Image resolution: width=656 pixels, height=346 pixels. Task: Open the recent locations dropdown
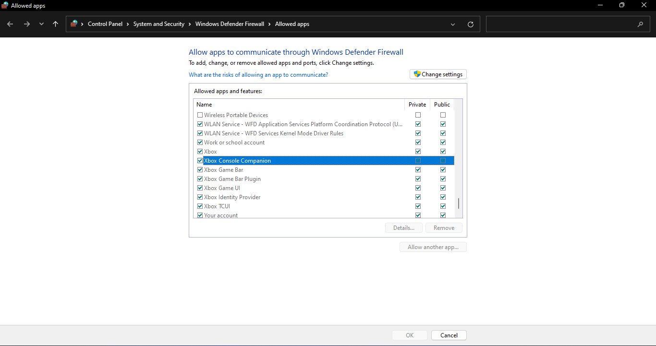click(x=41, y=24)
